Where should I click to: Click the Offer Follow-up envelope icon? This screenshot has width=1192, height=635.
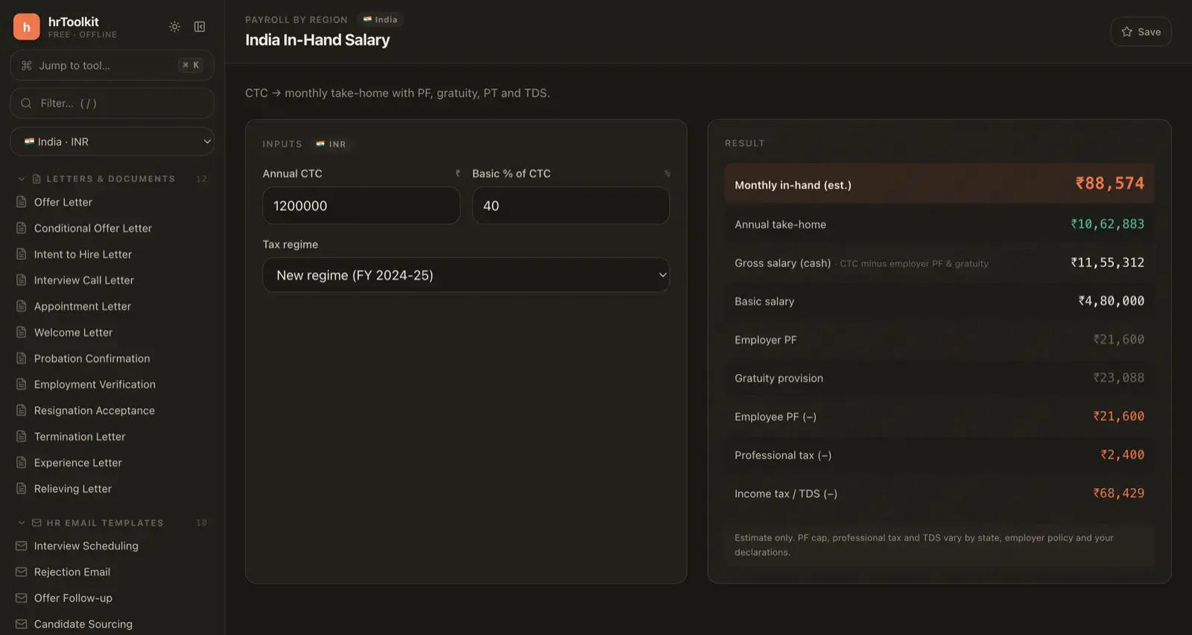22,598
